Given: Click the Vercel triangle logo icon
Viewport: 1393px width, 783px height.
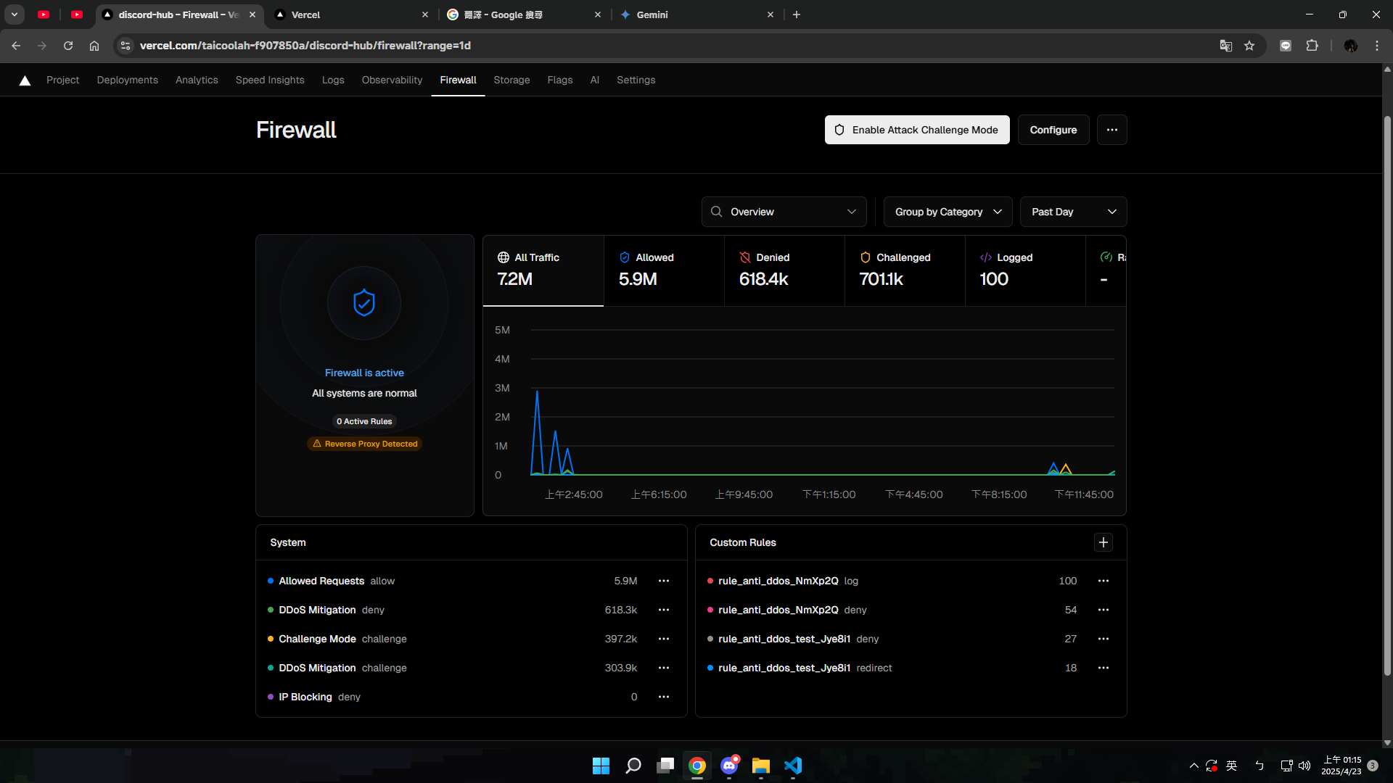Looking at the screenshot, I should coord(25,80).
